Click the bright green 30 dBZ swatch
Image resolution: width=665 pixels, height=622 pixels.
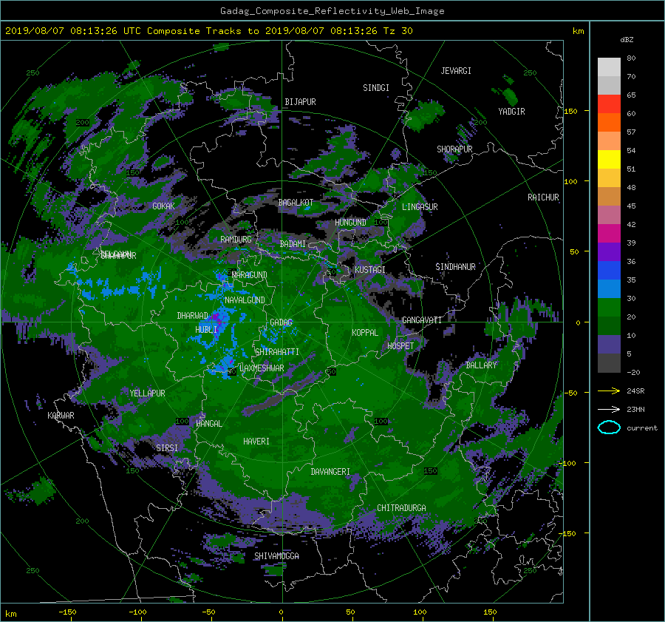[x=609, y=307]
